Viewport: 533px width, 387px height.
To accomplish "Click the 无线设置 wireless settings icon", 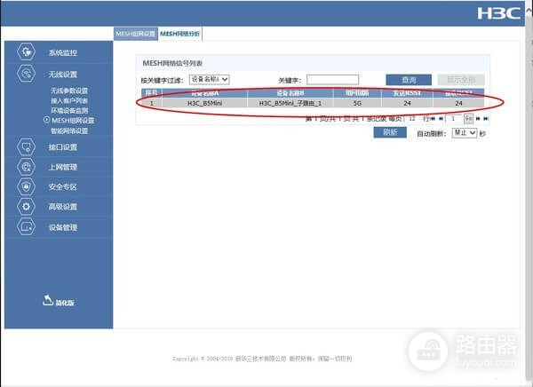I will [28, 75].
